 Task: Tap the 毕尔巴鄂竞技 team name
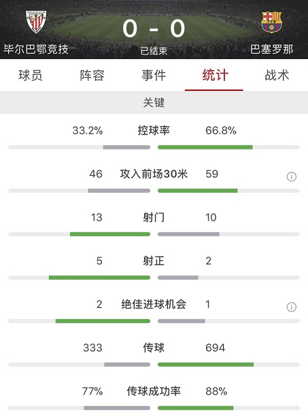coord(36,49)
